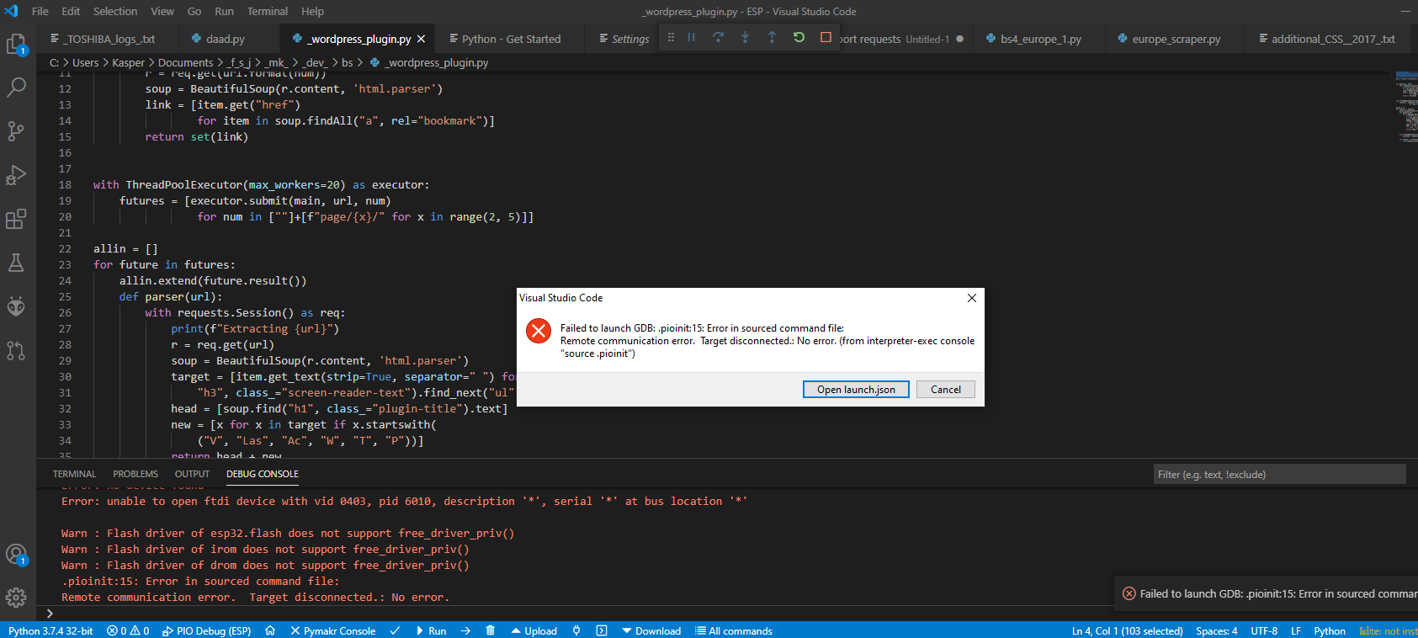1418x638 pixels.
Task: Restart the debug session
Action: coord(799,37)
